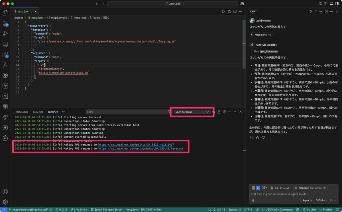Click mcp.json:1-19 reference chip
The height and width of the screenshot is (212, 342).
(x=261, y=35)
